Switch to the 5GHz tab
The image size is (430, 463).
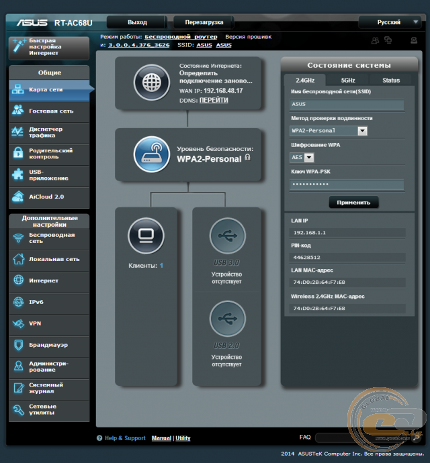click(348, 81)
